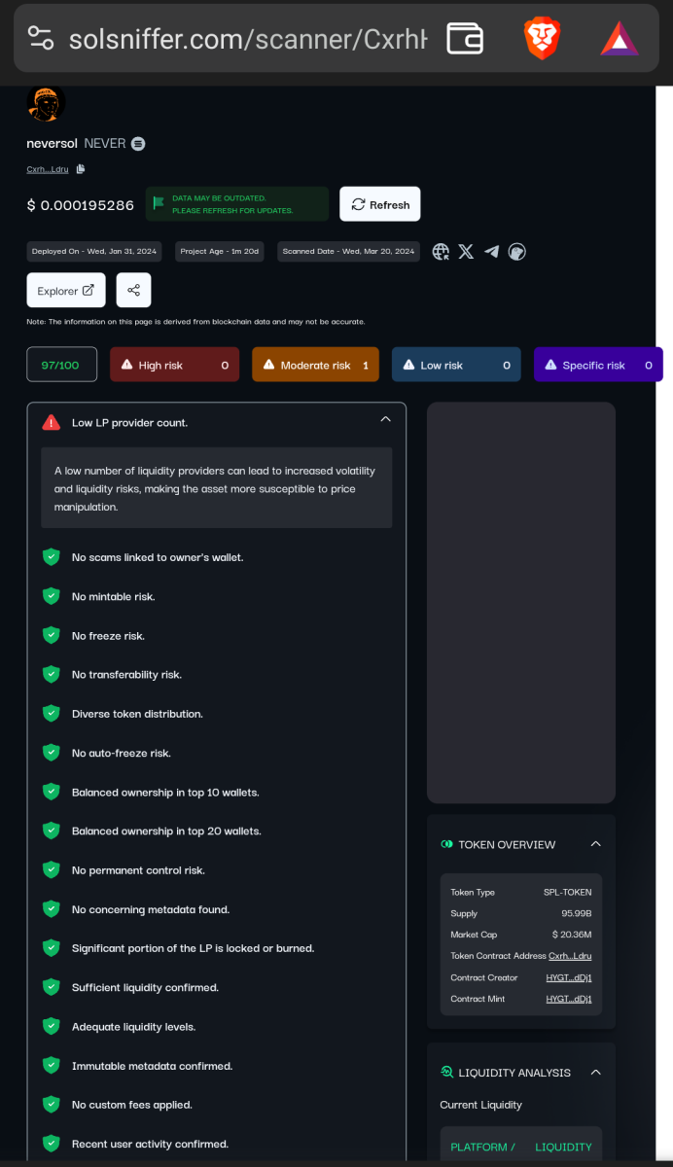
Task: Click the neversol token avatar image
Action: (x=46, y=103)
